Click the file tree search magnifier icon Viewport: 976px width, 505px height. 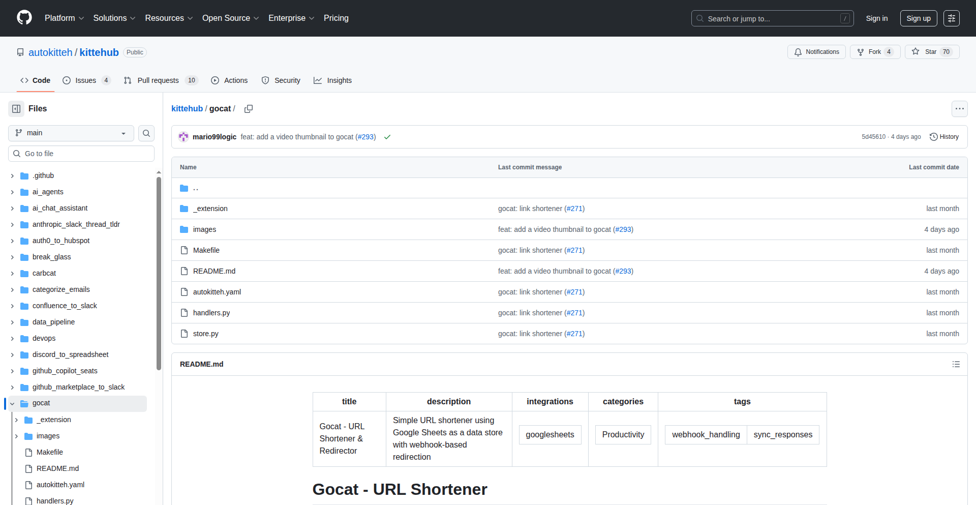pos(146,133)
